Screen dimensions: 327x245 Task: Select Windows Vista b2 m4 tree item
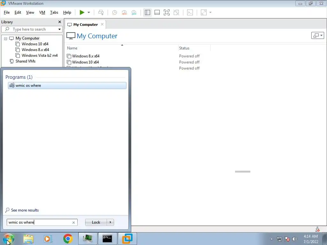[39, 56]
